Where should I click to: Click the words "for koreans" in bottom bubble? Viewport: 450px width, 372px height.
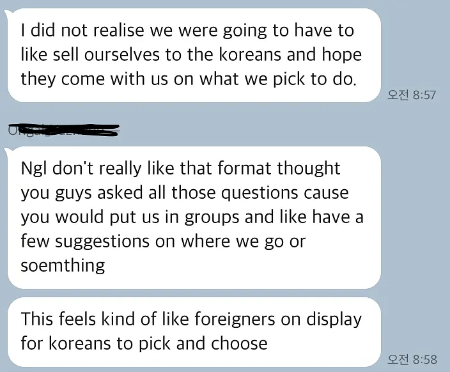click(x=66, y=343)
